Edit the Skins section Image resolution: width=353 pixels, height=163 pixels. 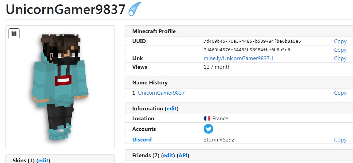tap(43, 160)
